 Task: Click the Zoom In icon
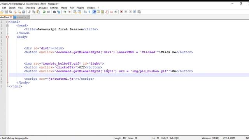click(x=65, y=12)
